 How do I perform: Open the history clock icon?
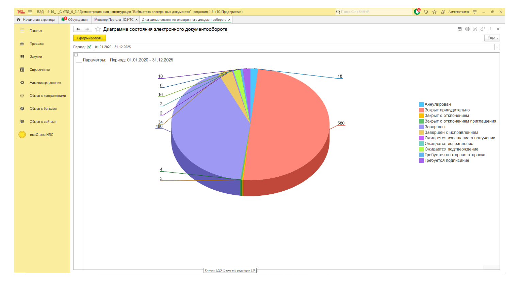coord(426,12)
